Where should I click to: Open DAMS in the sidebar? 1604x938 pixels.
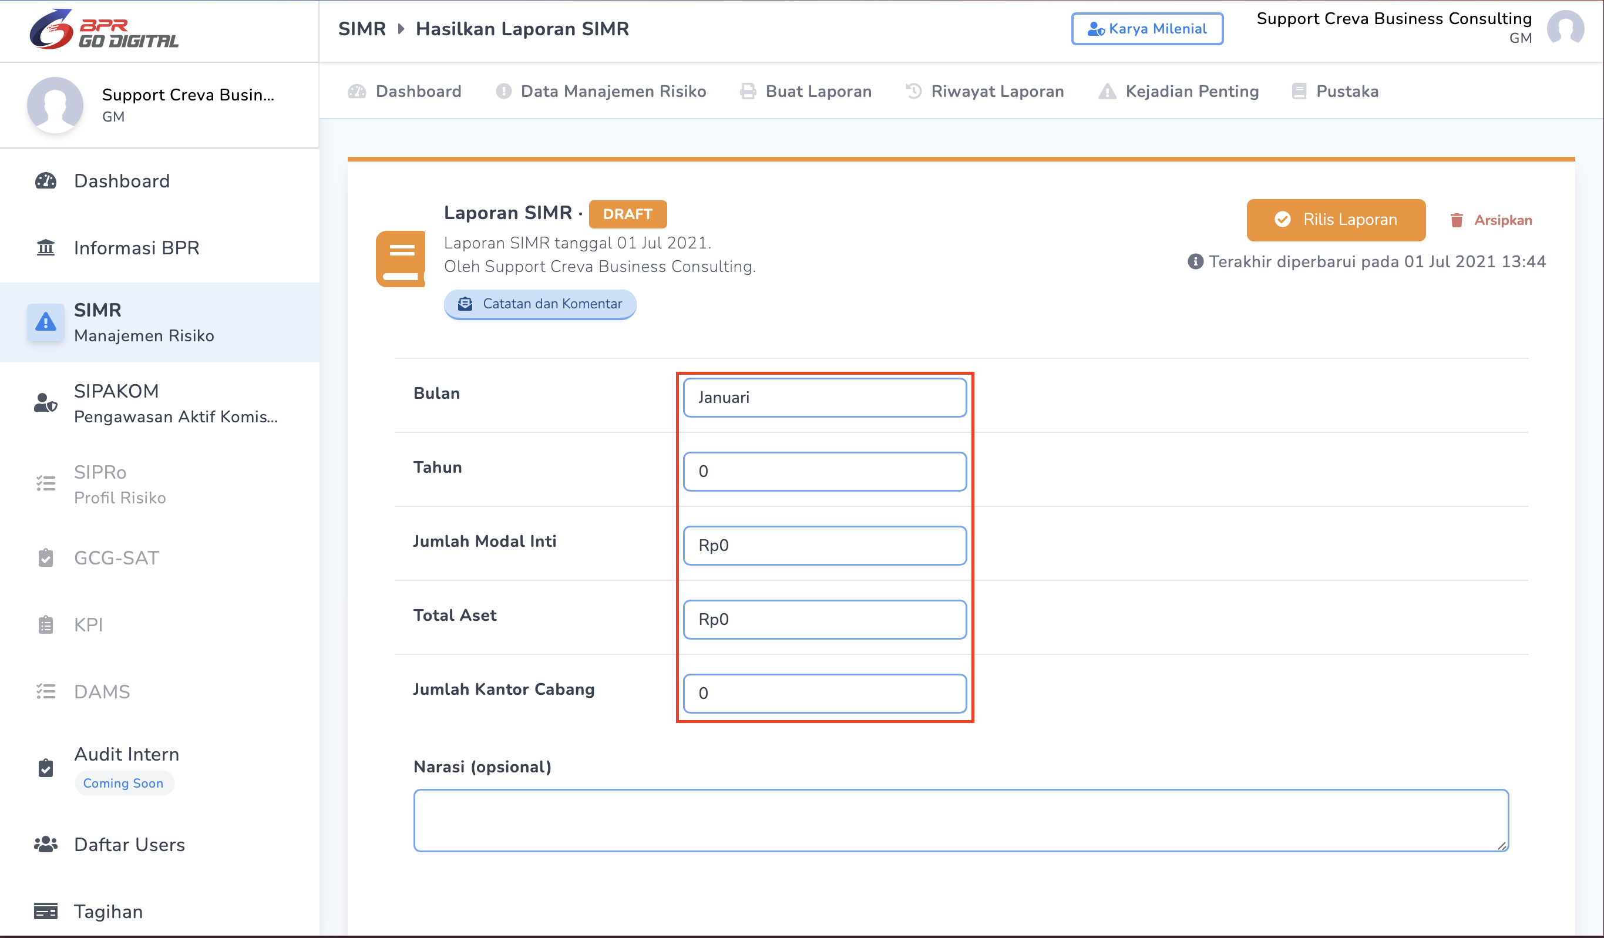click(159, 692)
